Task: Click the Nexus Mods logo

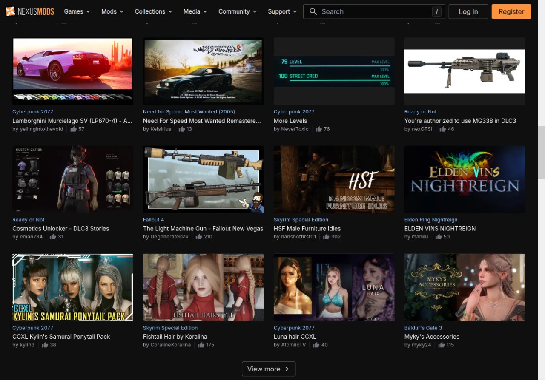Action: pyautogui.click(x=30, y=11)
